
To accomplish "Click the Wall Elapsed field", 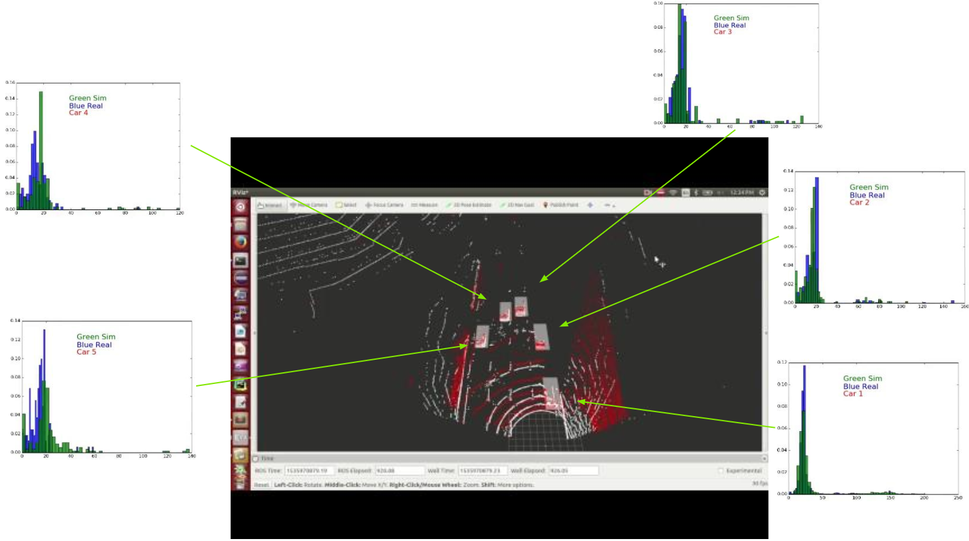I will coord(573,471).
